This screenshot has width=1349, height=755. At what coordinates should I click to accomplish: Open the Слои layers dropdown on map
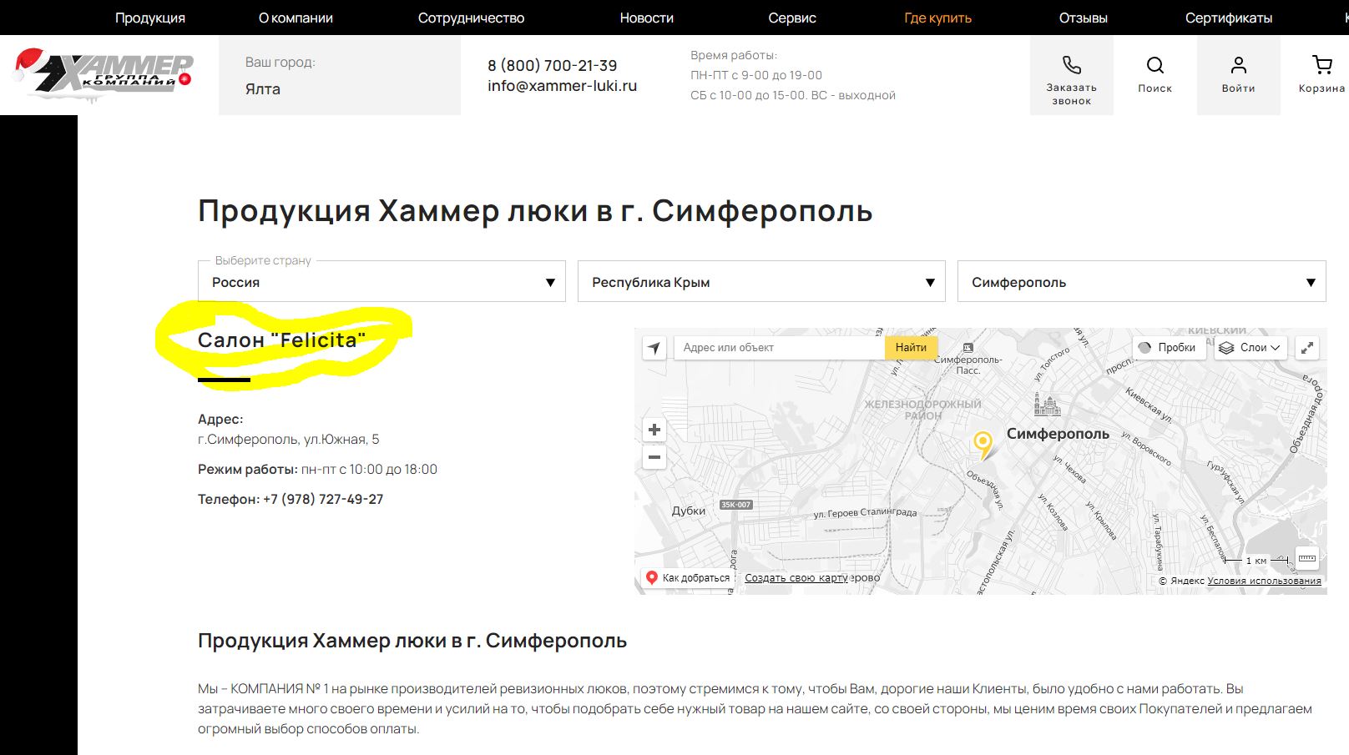[x=1250, y=348]
